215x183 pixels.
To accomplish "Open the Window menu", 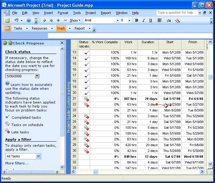I will [x=122, y=13].
